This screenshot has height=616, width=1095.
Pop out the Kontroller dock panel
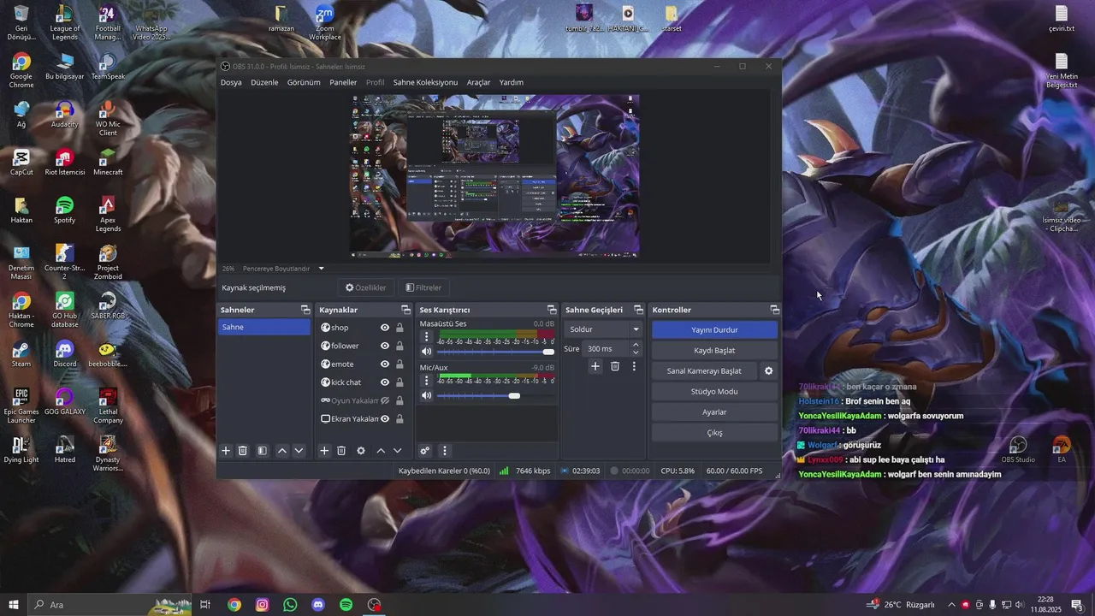tap(774, 310)
